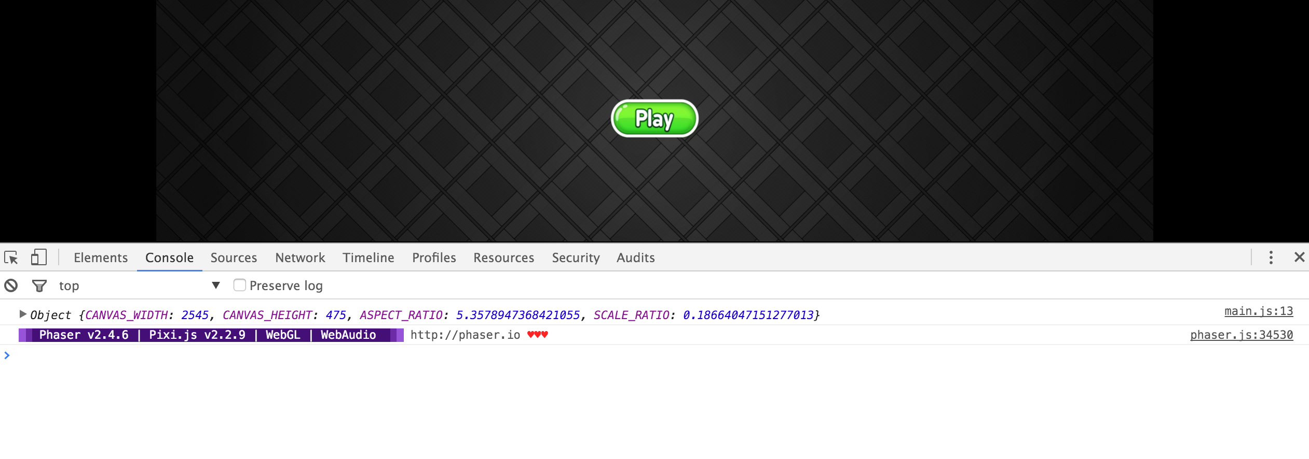This screenshot has height=459, width=1309.
Task: Click the CANVAS_WIDTH value 2545
Action: click(195, 315)
